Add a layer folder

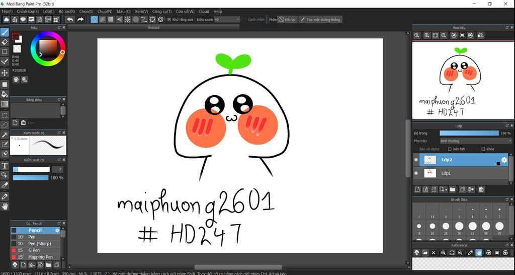[x=453, y=189]
